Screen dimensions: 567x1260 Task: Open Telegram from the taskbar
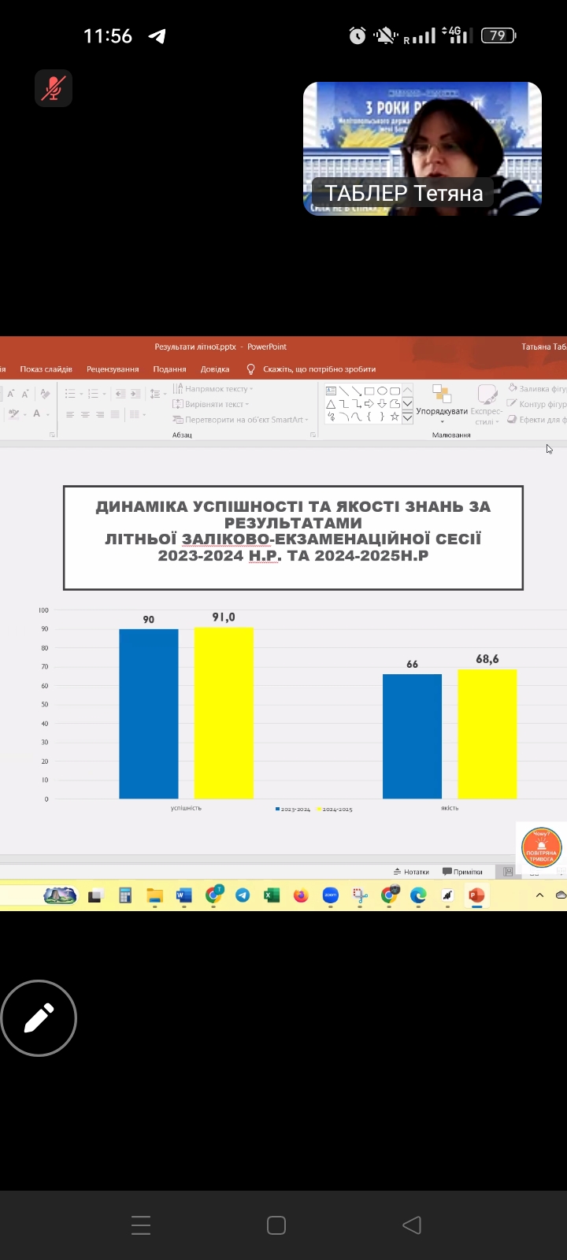pos(243,895)
